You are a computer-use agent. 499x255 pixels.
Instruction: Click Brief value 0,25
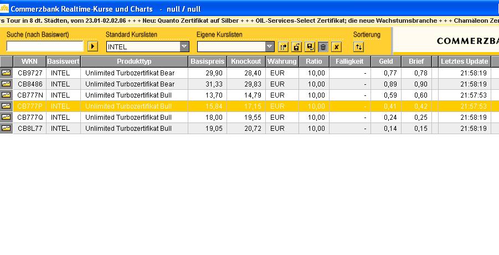[421, 117]
